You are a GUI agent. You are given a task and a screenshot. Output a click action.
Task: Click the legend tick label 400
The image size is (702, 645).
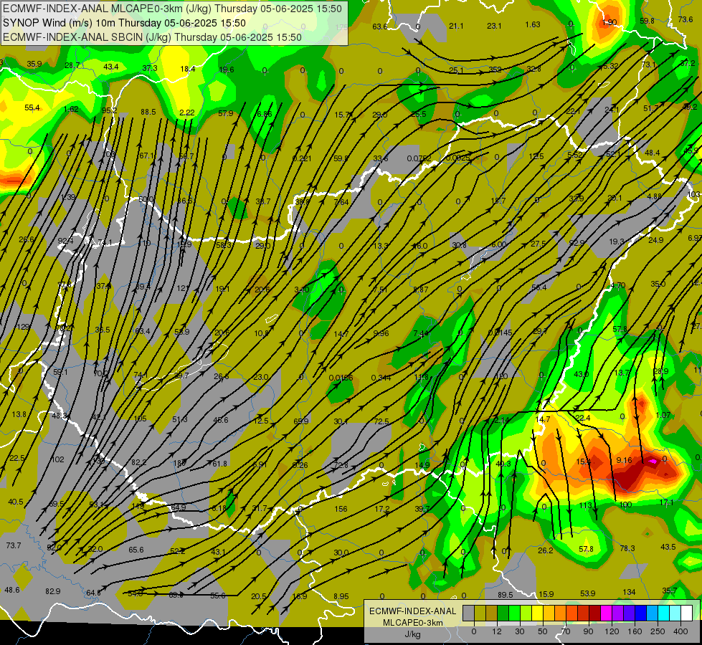680,631
